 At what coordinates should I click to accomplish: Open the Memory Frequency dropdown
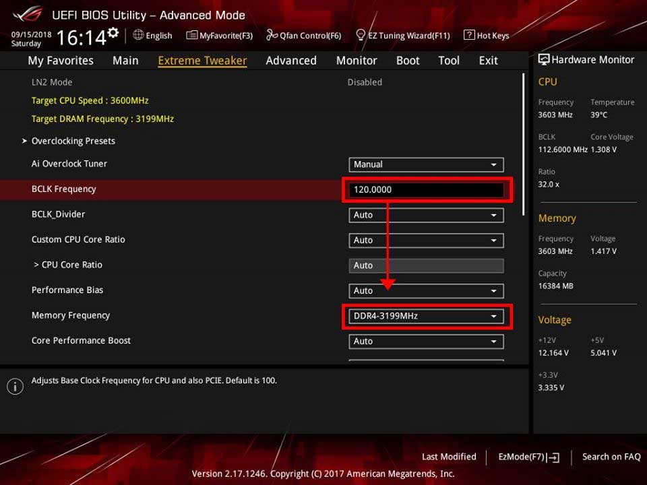click(x=426, y=316)
